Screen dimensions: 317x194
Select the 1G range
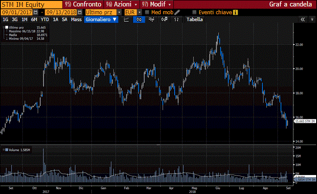(x=5, y=19)
